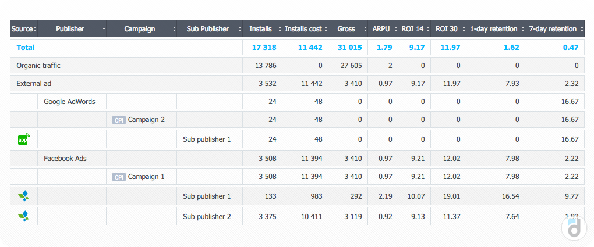594x247 pixels.
Task: Sort by Sub Publisher column header
Action: point(209,29)
